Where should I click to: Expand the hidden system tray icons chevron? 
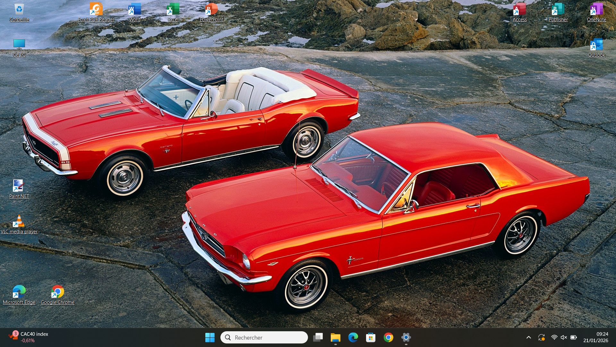pos(529,337)
